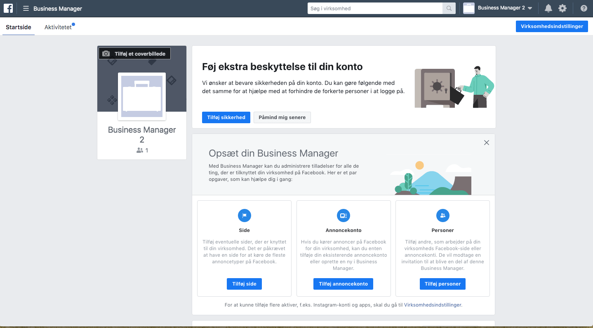Click Påmind mig senere button

[x=282, y=117]
